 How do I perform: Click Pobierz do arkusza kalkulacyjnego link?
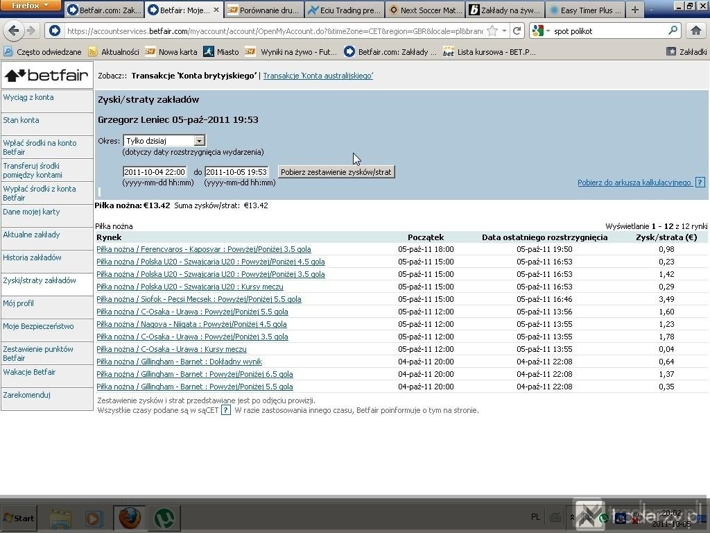tap(634, 183)
